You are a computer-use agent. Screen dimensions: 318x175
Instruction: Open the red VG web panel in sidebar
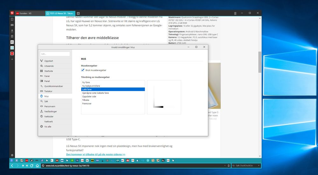12,53
